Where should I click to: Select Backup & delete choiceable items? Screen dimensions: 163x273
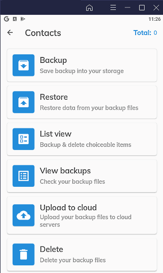coord(85,145)
